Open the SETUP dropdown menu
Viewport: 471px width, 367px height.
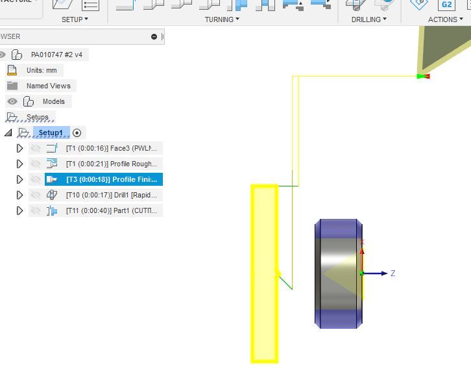pyautogui.click(x=75, y=19)
